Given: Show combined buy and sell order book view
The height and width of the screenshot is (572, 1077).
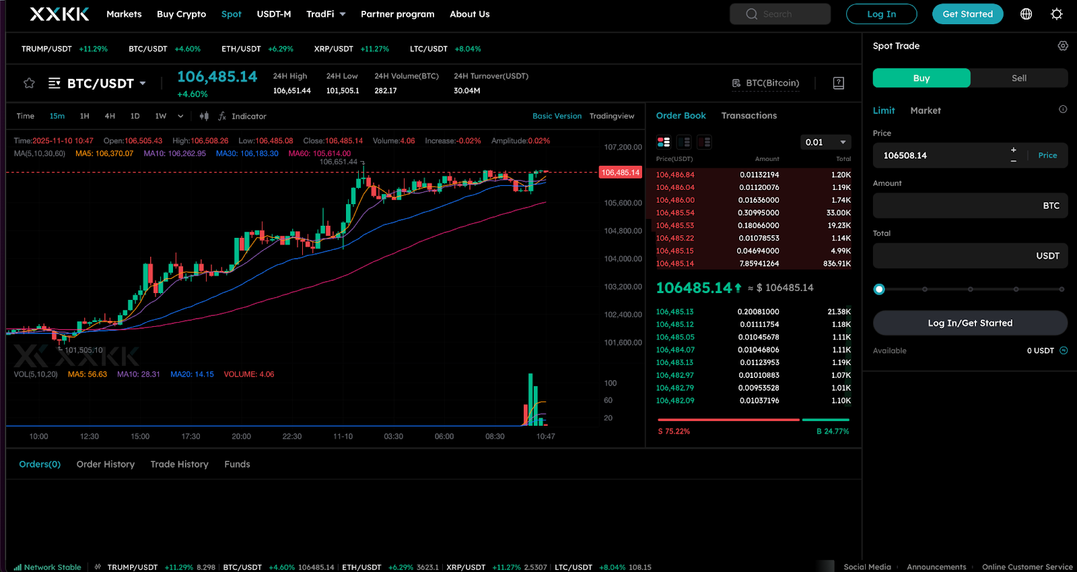Looking at the screenshot, I should coord(664,142).
